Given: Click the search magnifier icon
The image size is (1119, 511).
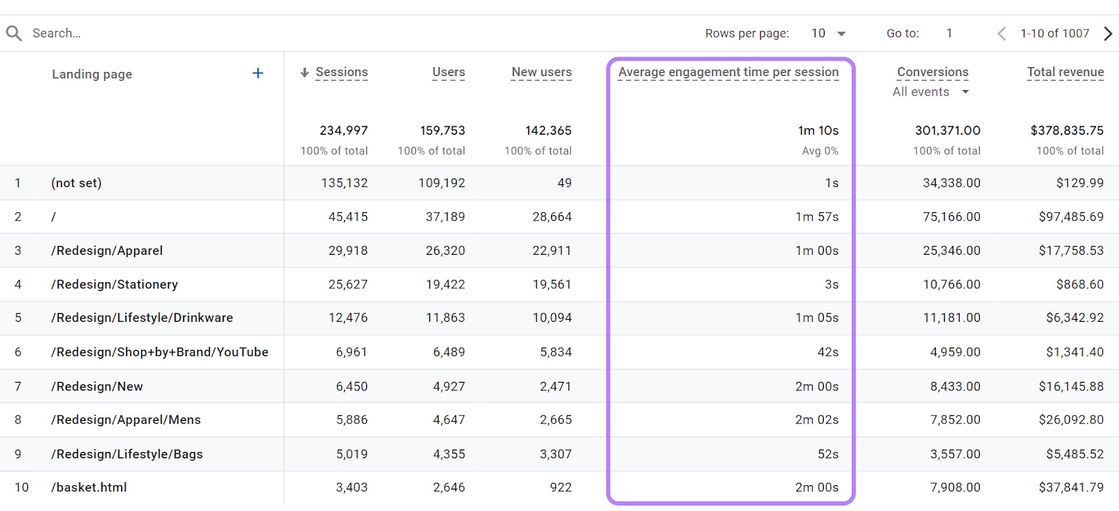Looking at the screenshot, I should click(x=14, y=33).
